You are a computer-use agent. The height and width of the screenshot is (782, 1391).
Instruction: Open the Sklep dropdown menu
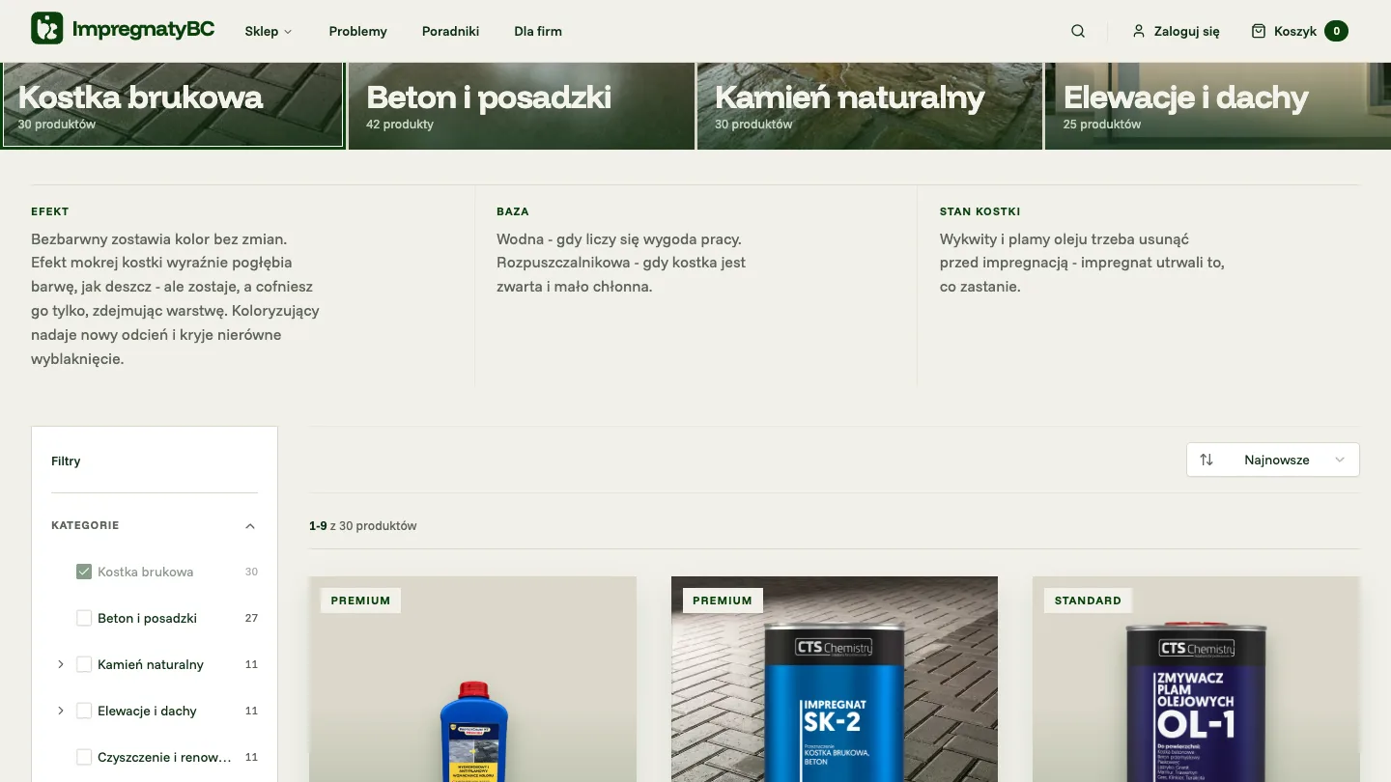[269, 31]
